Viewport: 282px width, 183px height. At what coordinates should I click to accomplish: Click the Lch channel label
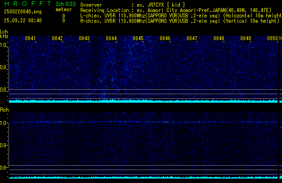click(x=4, y=32)
